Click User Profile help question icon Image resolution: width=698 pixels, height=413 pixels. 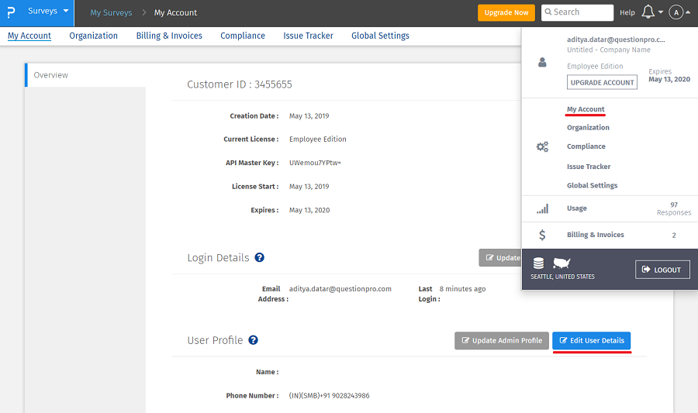[x=253, y=340]
